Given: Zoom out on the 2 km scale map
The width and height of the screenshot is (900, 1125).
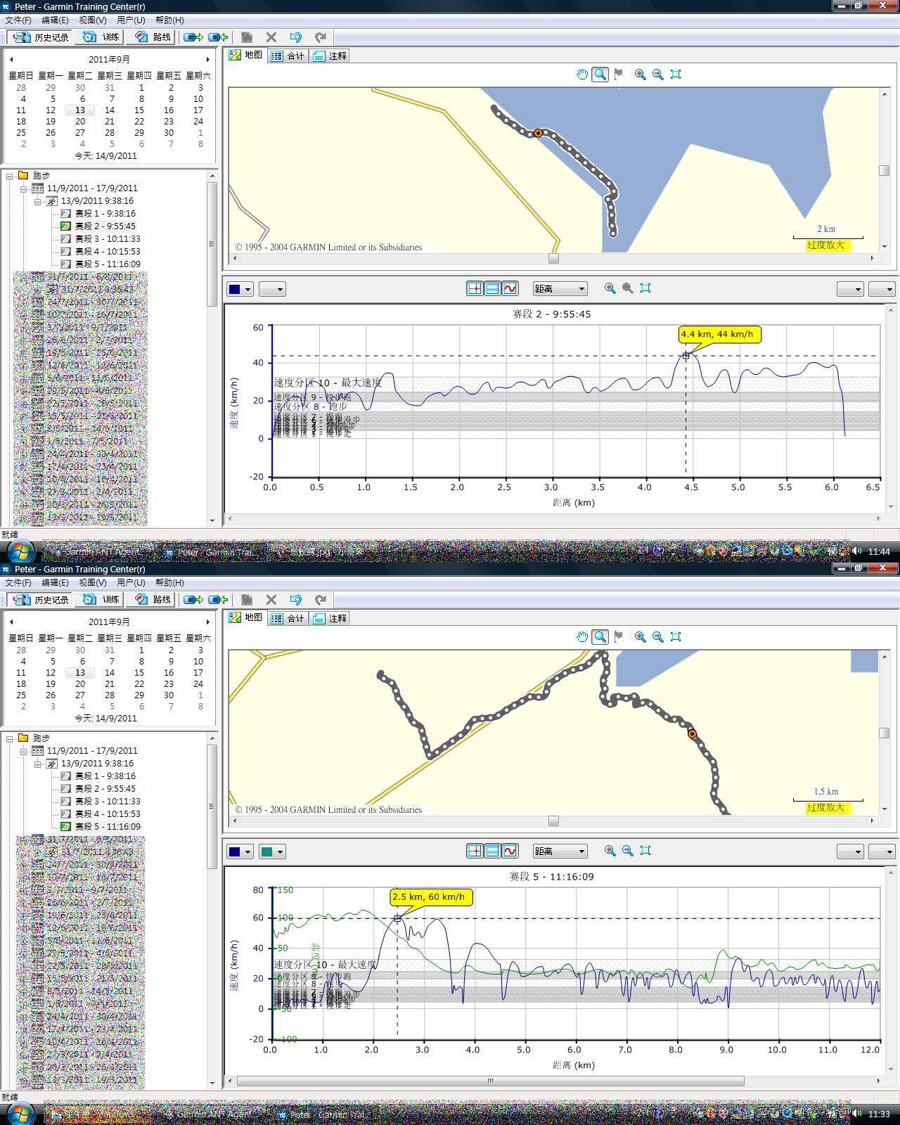Looking at the screenshot, I should click(658, 74).
